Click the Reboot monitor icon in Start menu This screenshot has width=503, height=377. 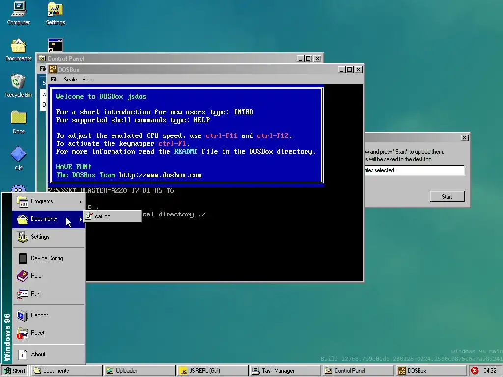click(x=23, y=316)
